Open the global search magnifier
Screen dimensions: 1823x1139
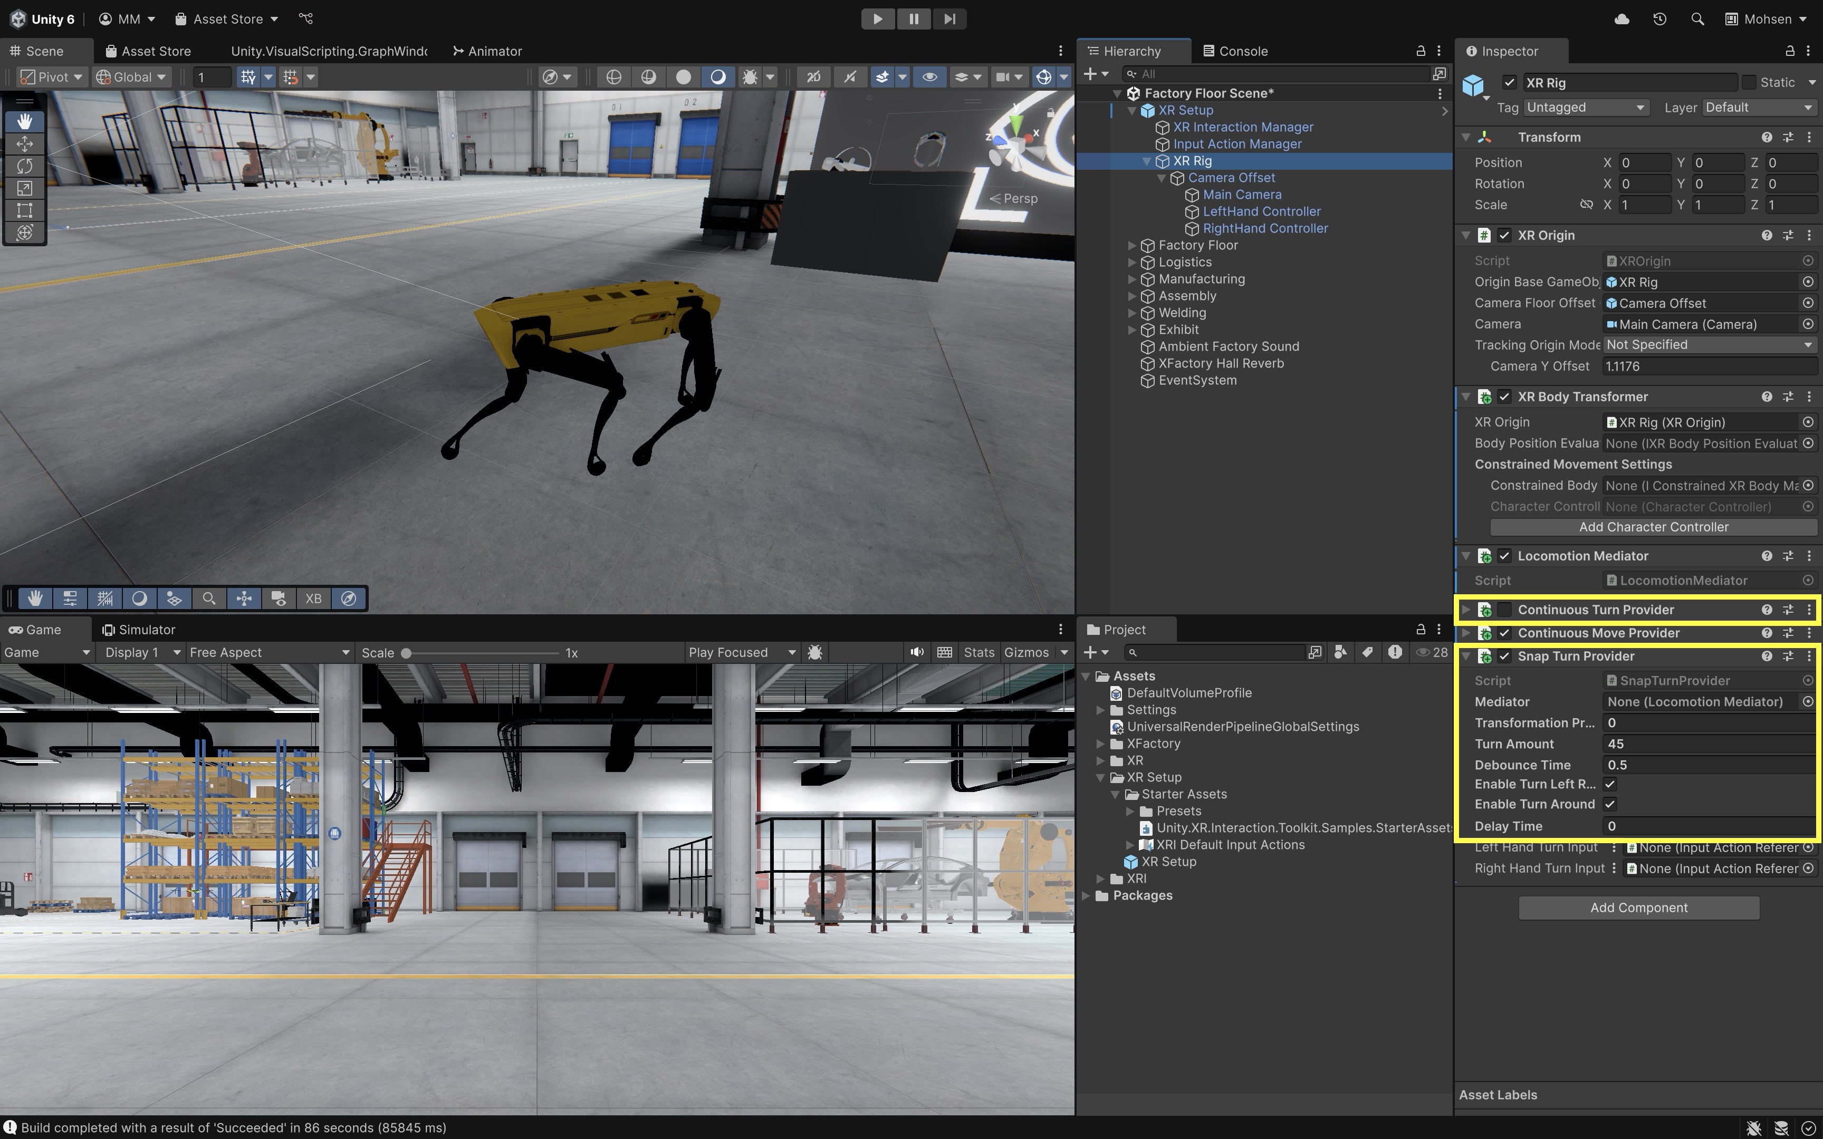point(1697,19)
